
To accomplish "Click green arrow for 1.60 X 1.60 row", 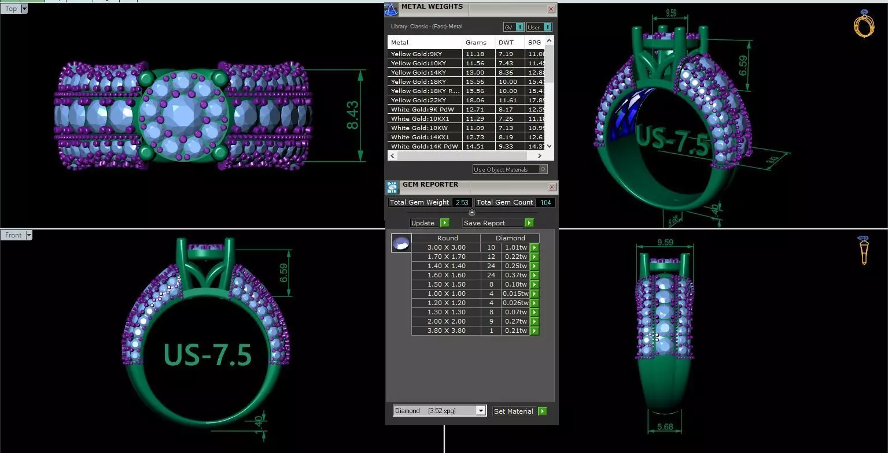I will pyautogui.click(x=535, y=275).
